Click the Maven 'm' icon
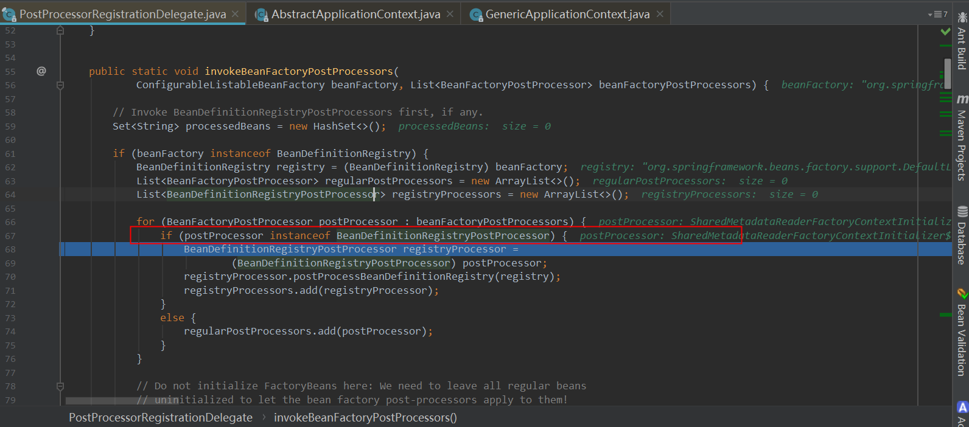969x427 pixels. (x=962, y=99)
